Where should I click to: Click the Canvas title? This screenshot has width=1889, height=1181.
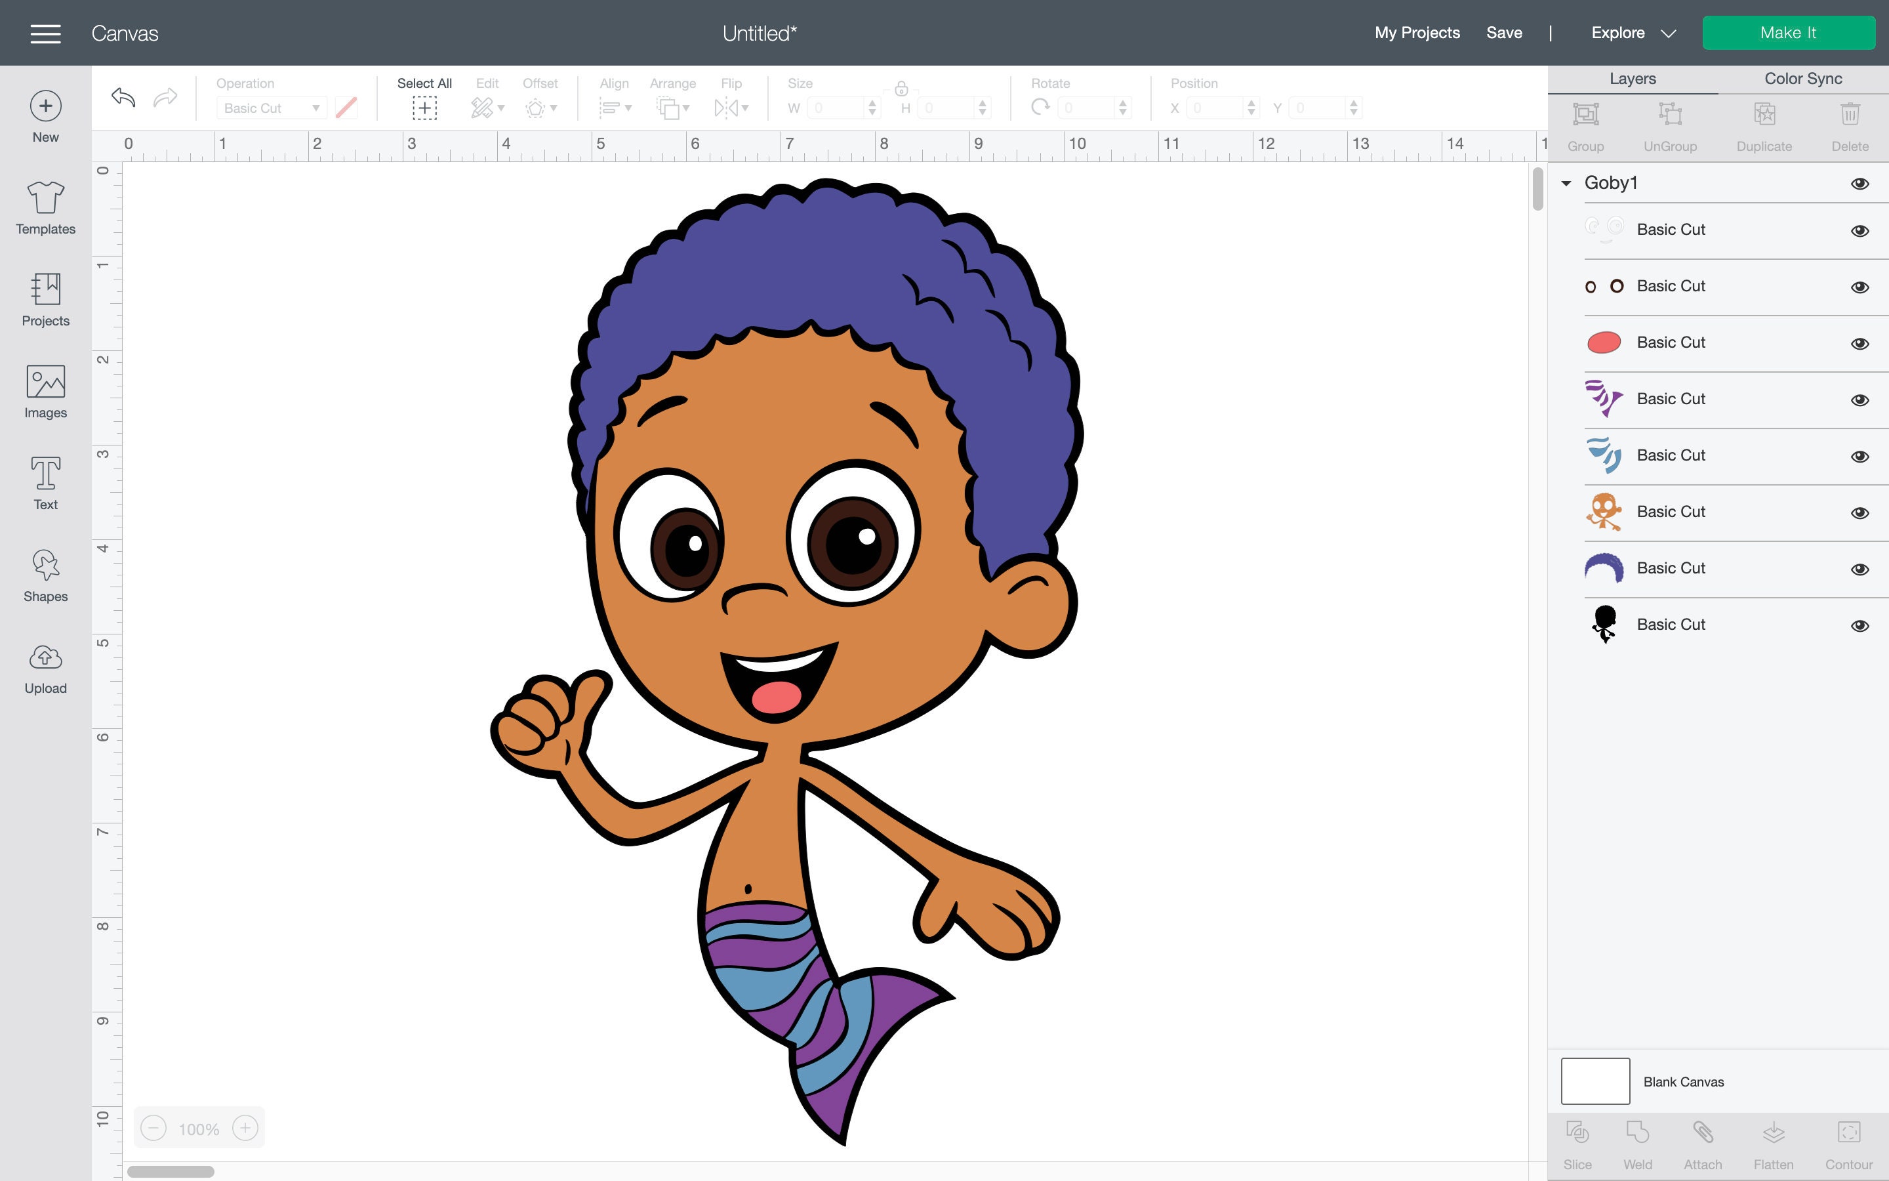coord(125,33)
